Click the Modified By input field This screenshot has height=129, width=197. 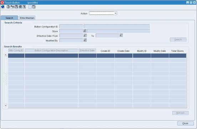pyautogui.click(x=71, y=40)
